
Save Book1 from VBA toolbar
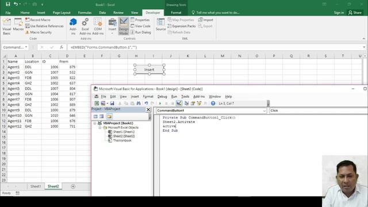pyautogui.click(x=112, y=103)
